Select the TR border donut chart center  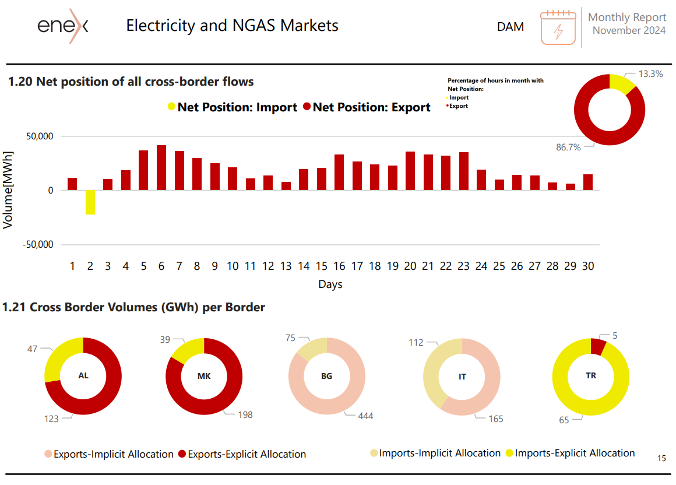[x=591, y=377]
